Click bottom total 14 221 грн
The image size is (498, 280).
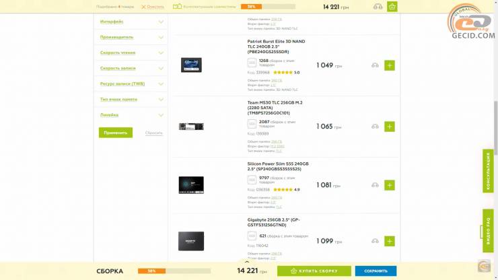click(252, 271)
